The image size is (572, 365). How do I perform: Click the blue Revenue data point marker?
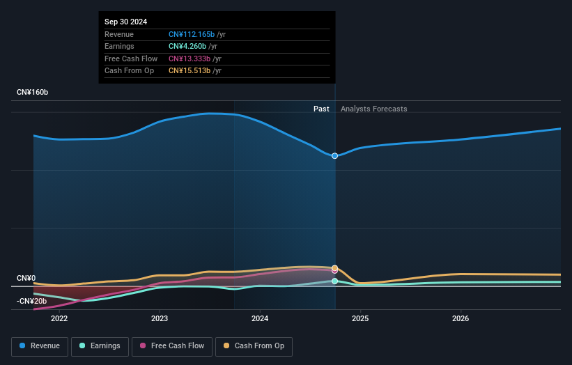[x=334, y=156]
